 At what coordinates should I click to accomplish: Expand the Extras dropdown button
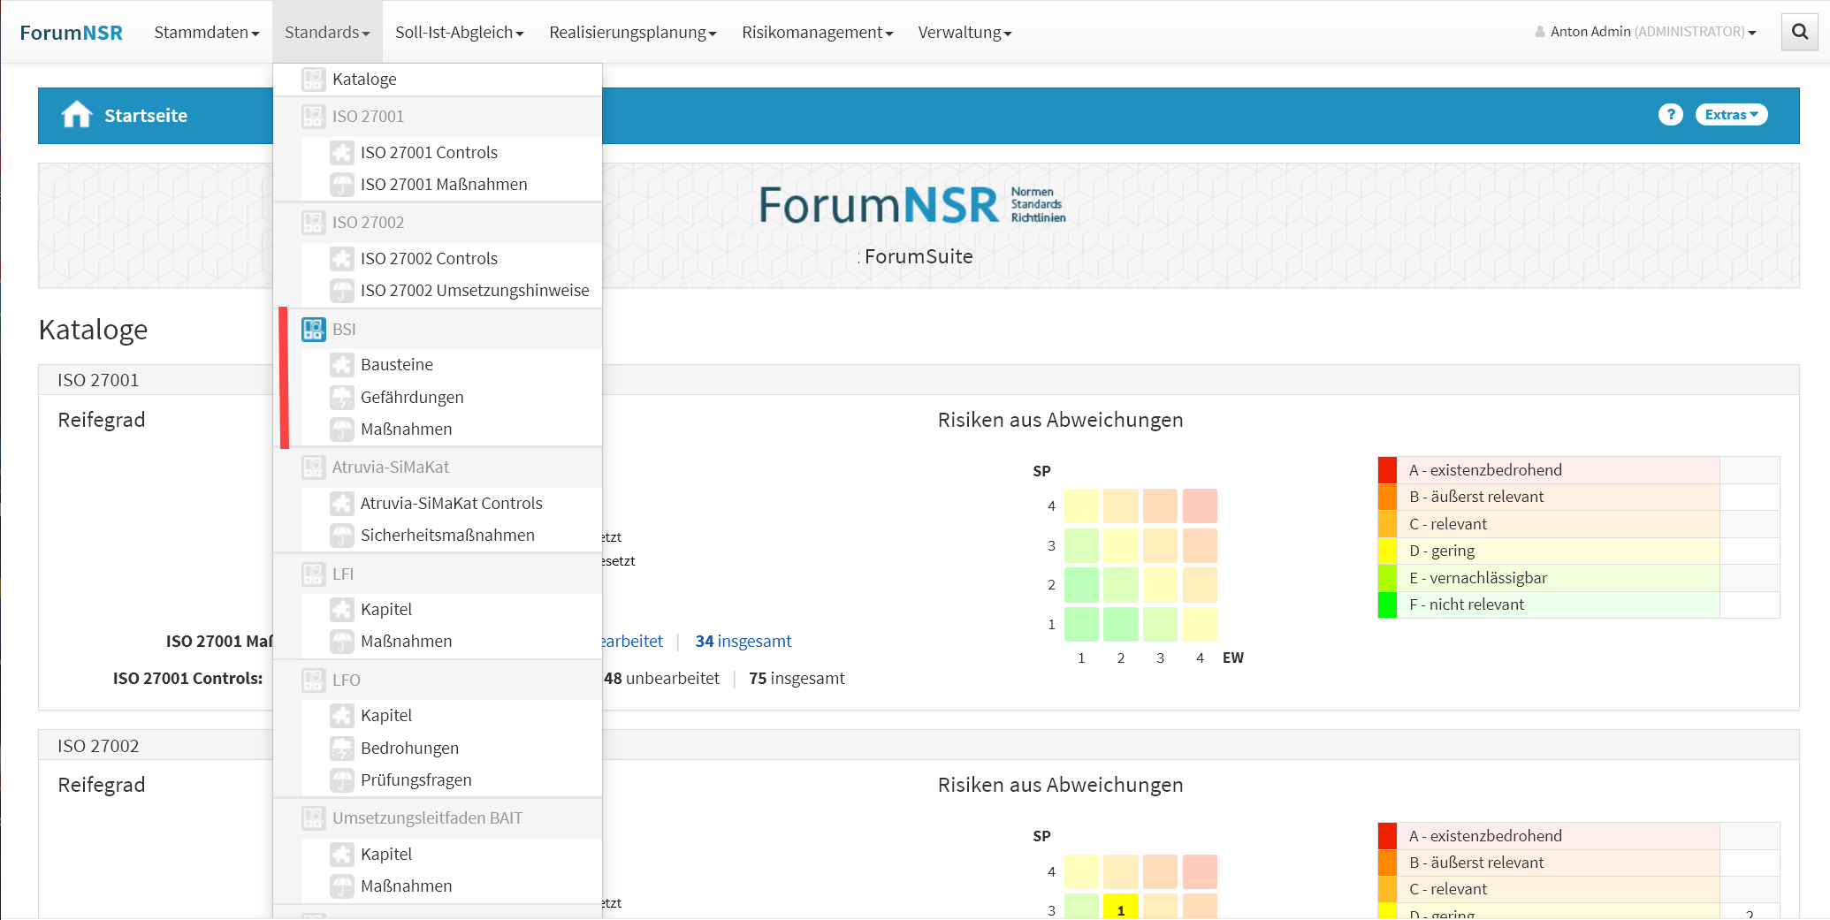[1730, 115]
